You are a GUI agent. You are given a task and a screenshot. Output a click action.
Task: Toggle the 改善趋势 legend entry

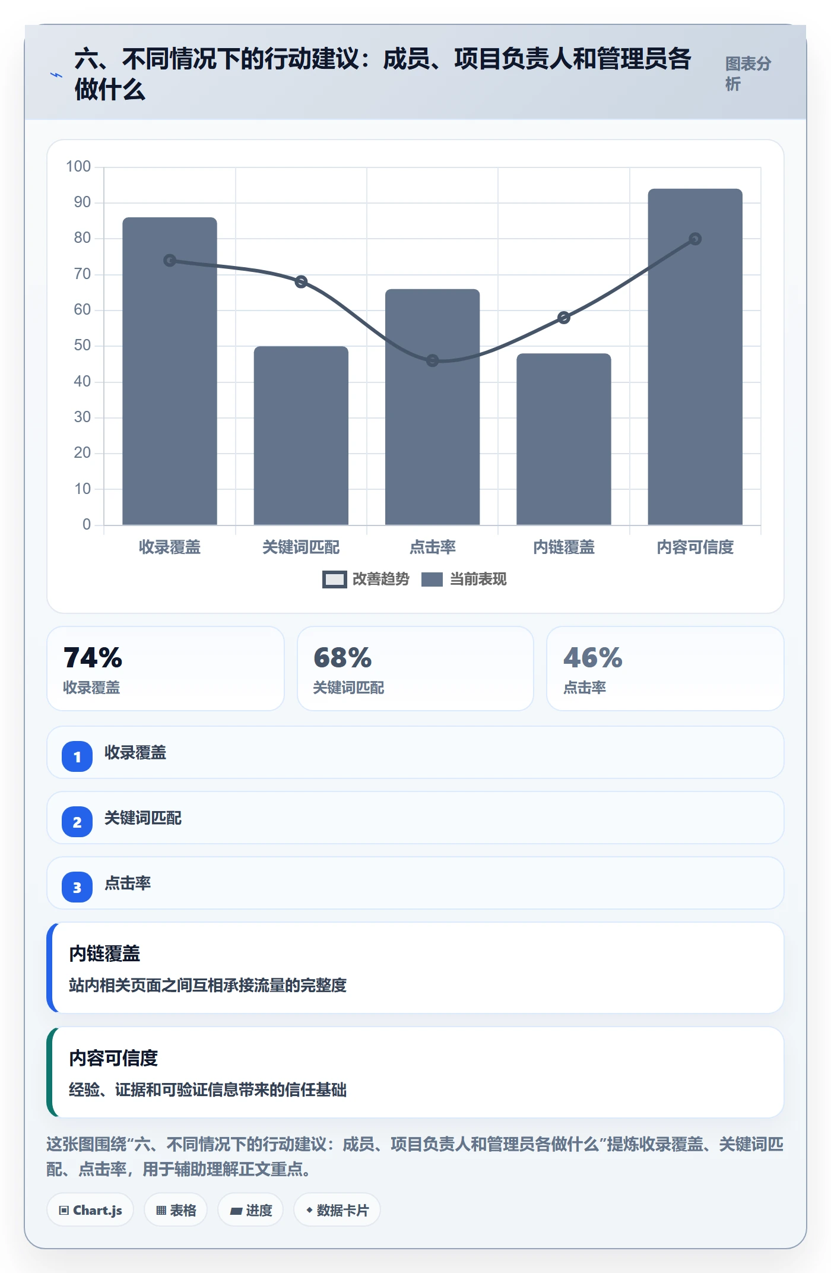tap(366, 579)
